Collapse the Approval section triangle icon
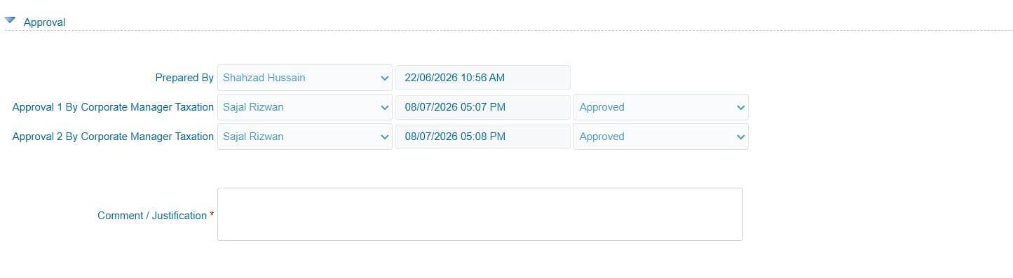Screen dimensions: 1013x278 [10, 21]
